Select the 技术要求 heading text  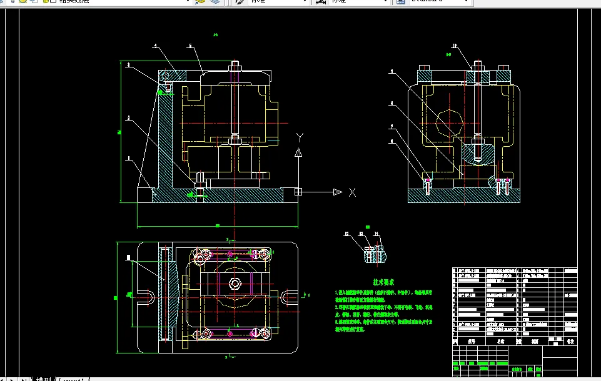pos(383,282)
